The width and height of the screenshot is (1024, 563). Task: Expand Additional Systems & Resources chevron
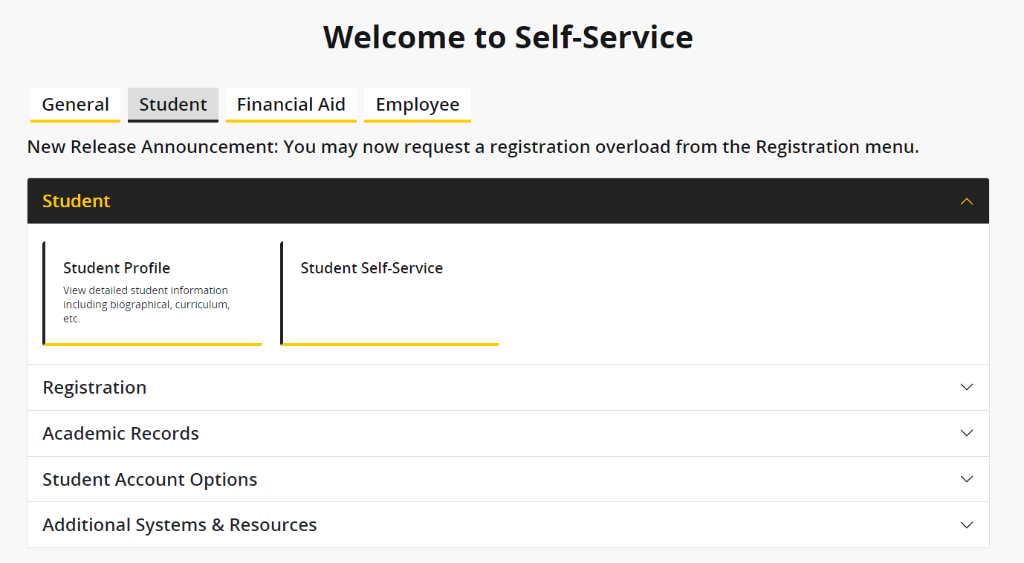967,524
